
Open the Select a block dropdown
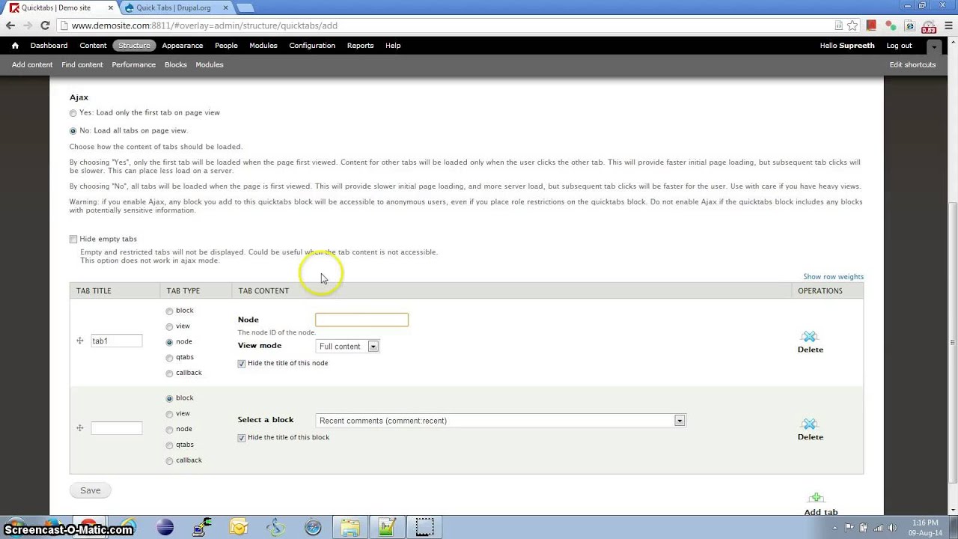[x=501, y=421]
